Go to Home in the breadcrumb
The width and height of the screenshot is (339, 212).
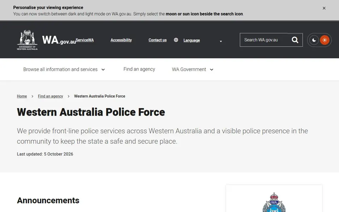pyautogui.click(x=22, y=96)
